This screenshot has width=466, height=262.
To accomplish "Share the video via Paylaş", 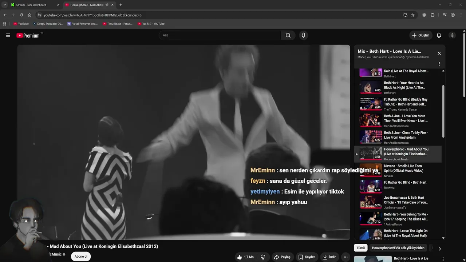I will tap(282, 257).
